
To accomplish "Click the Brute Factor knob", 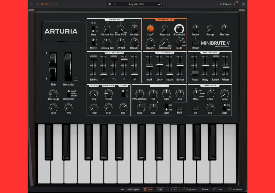I will coord(179,28).
